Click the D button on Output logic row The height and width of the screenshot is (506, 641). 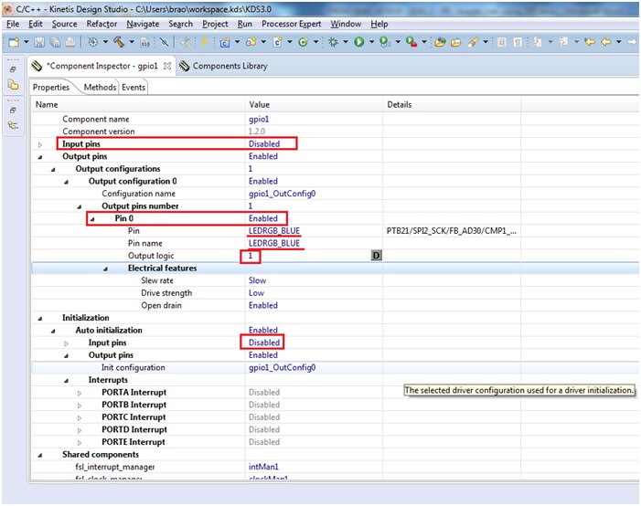[376, 256]
